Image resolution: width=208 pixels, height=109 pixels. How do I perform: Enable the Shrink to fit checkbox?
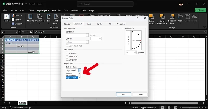(x=67, y=56)
